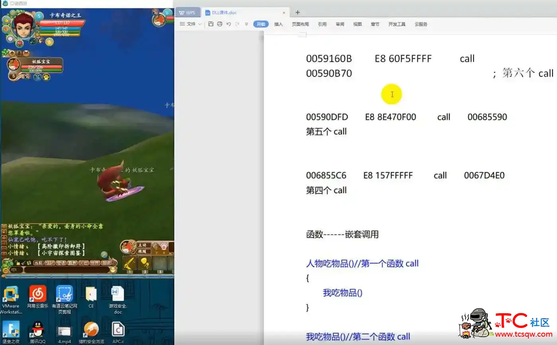Click the 中 input language indicator in chat

14,270
